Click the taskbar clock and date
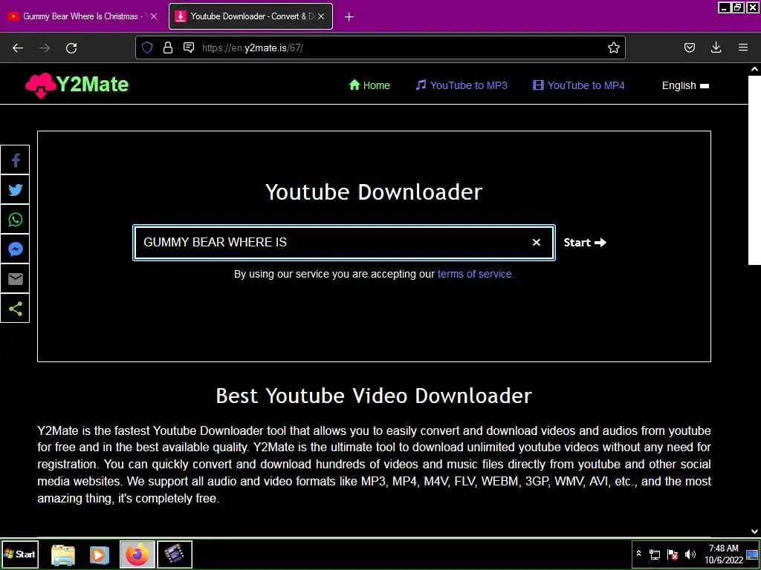Screen dimensions: 761x570 point(724,554)
